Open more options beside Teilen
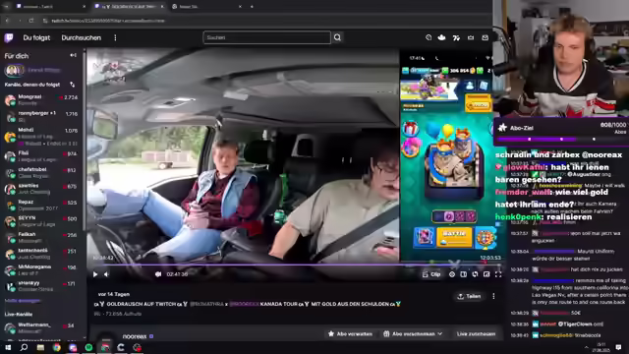629x354 pixels. (x=493, y=296)
